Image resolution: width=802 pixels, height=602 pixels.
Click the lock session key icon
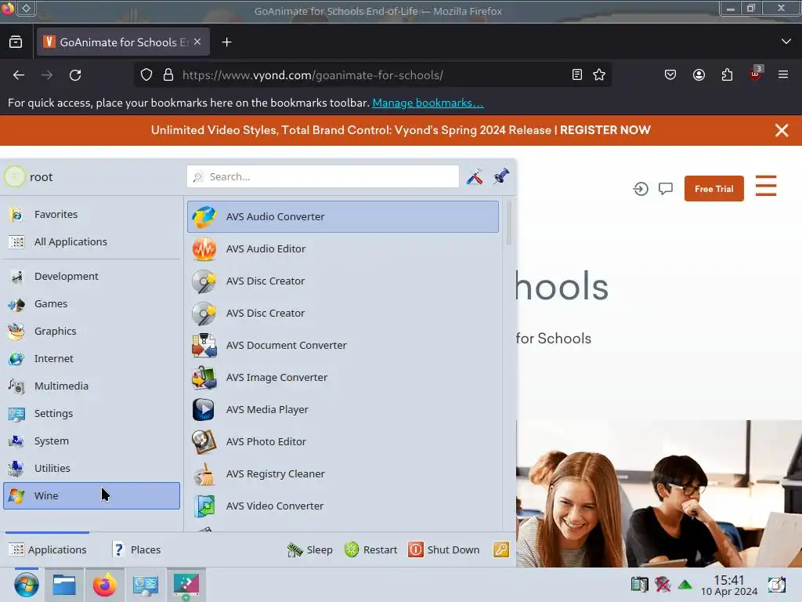(x=501, y=549)
